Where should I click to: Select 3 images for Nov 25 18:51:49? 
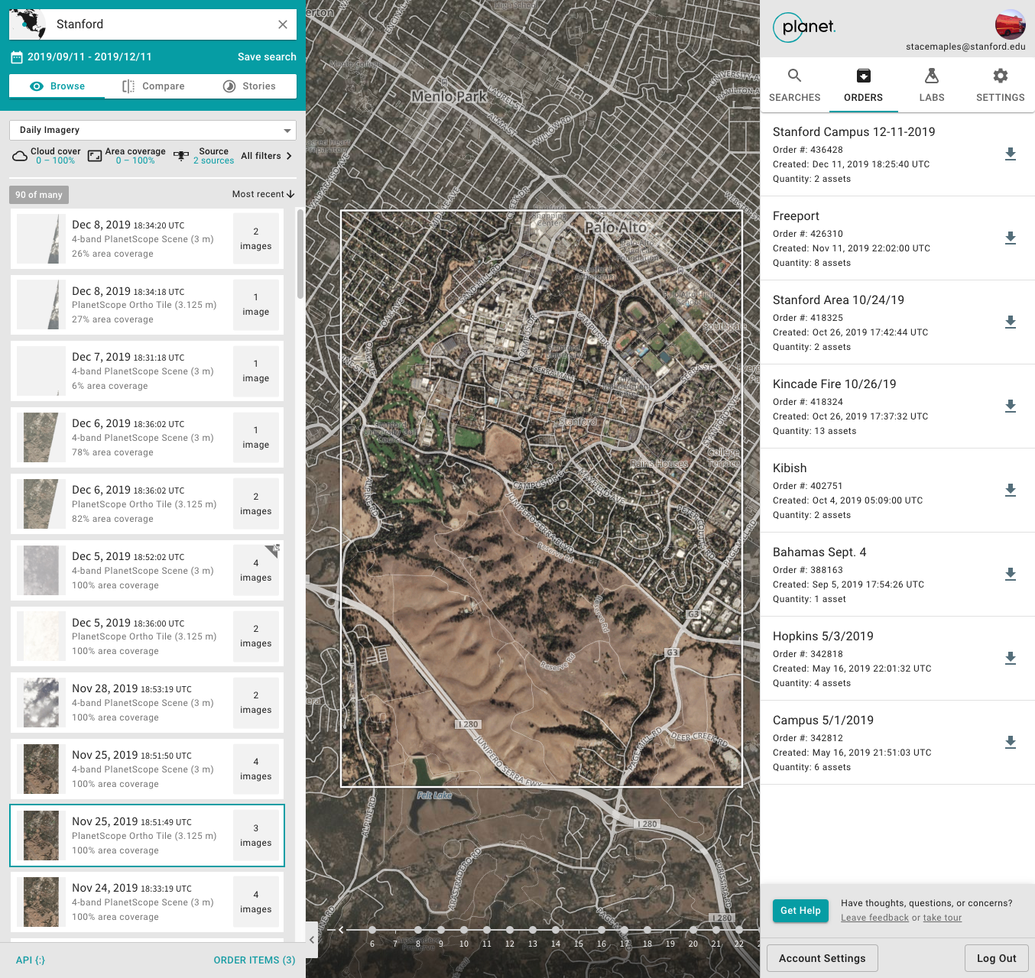point(256,836)
